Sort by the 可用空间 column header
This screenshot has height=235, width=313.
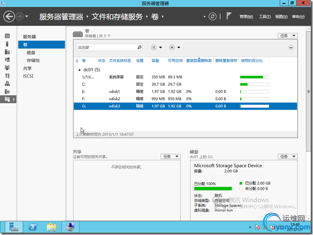pos(175,60)
